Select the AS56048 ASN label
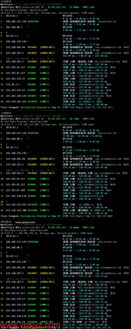Screen dimensions: 131x329 point(32,102)
